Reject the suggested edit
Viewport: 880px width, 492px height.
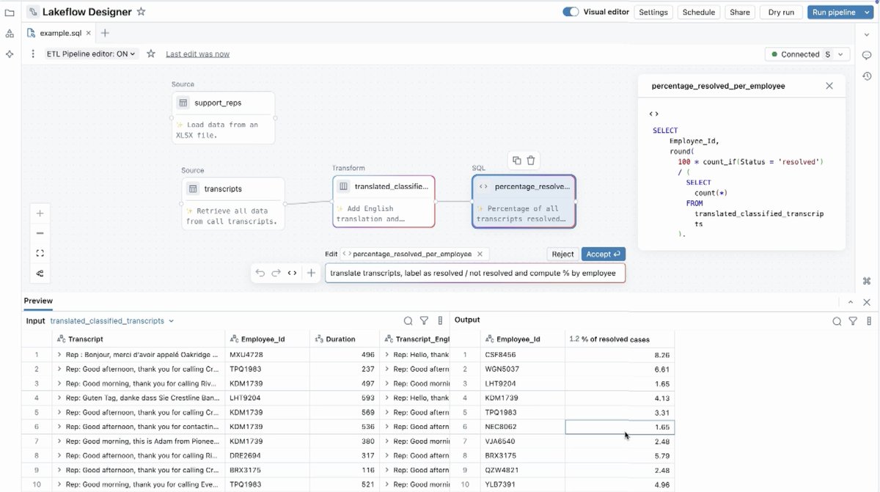pos(562,254)
